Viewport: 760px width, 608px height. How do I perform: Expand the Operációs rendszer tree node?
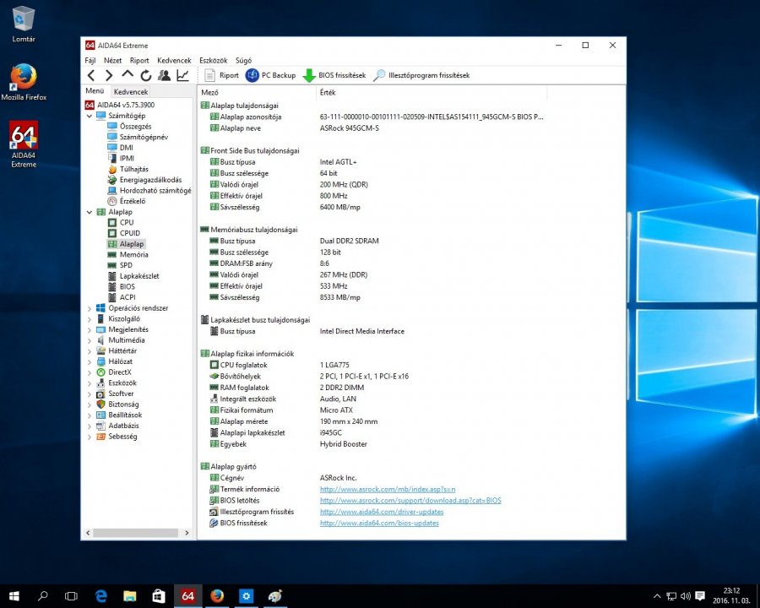(x=90, y=308)
